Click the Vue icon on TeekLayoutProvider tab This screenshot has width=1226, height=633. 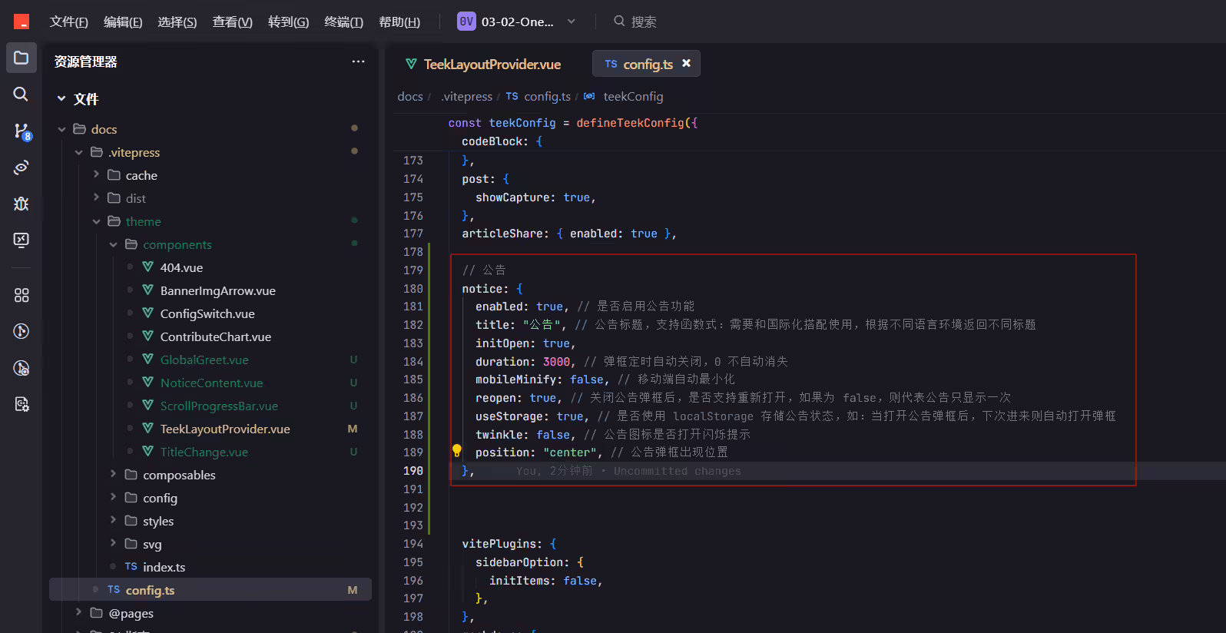[412, 64]
